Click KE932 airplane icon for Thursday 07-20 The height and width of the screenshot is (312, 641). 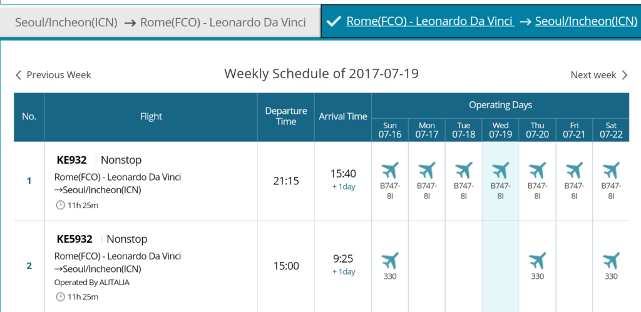[537, 170]
